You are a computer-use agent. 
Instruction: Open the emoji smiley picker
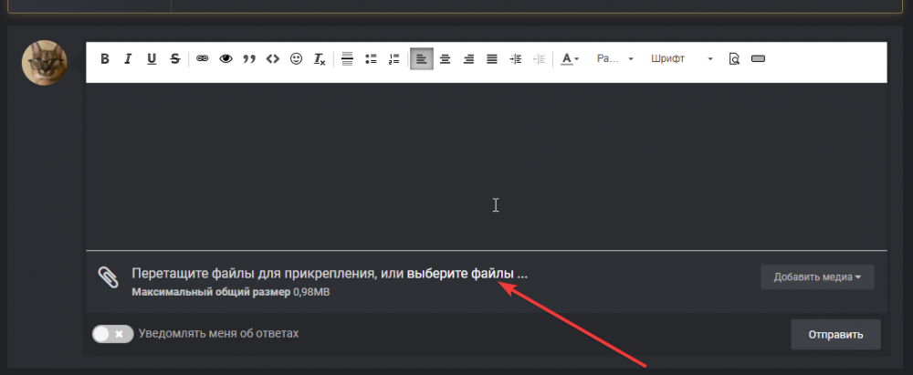(296, 59)
